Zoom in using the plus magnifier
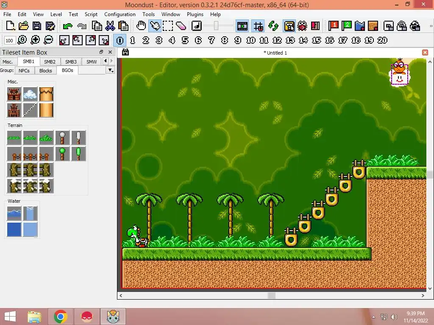The height and width of the screenshot is (325, 434). (x=35, y=40)
